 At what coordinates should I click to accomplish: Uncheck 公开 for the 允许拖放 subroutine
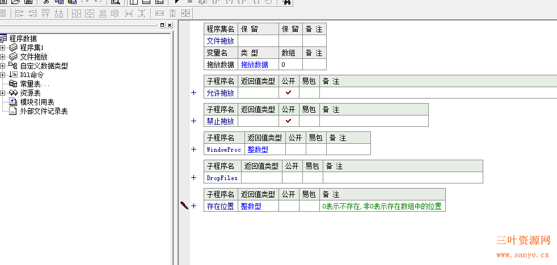click(x=289, y=93)
